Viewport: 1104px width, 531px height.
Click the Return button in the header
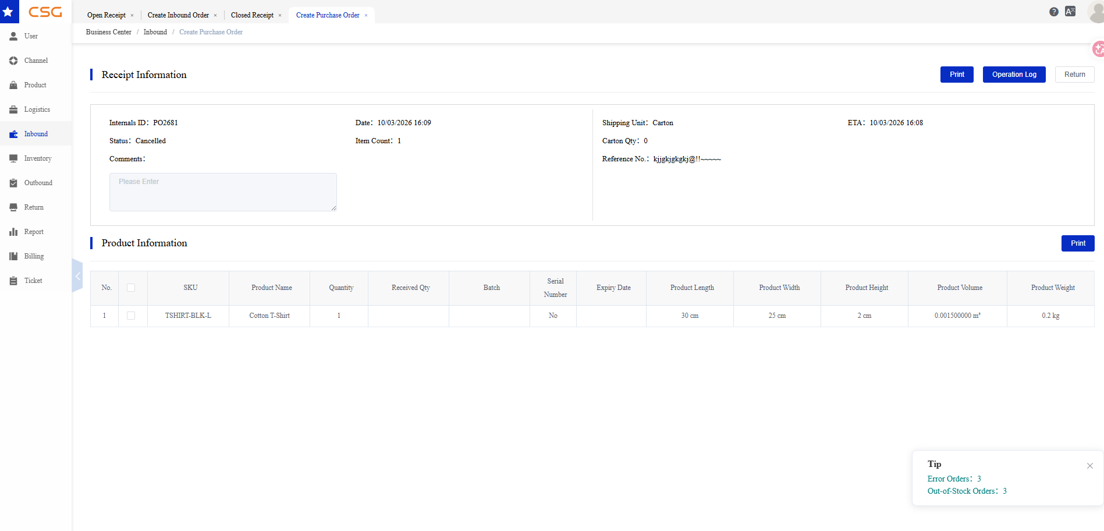click(x=1075, y=75)
